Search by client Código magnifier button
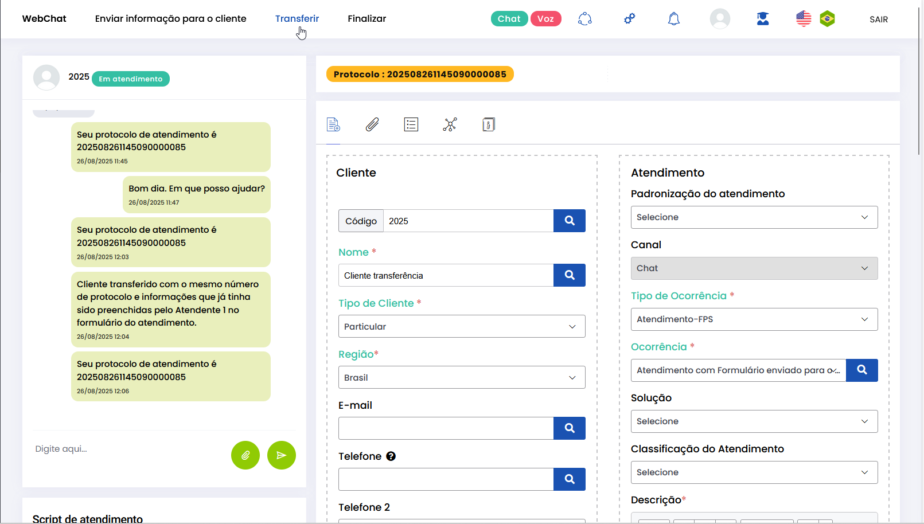 (570, 221)
